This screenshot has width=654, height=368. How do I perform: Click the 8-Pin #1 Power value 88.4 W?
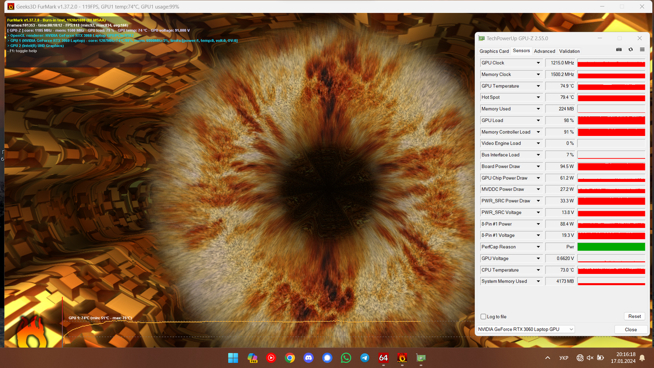click(560, 224)
